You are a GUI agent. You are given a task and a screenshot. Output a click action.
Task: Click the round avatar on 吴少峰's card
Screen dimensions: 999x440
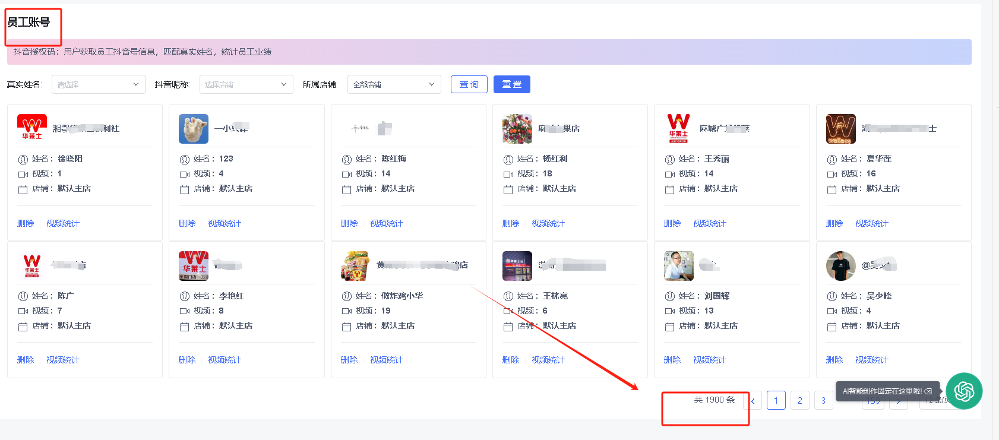841,265
